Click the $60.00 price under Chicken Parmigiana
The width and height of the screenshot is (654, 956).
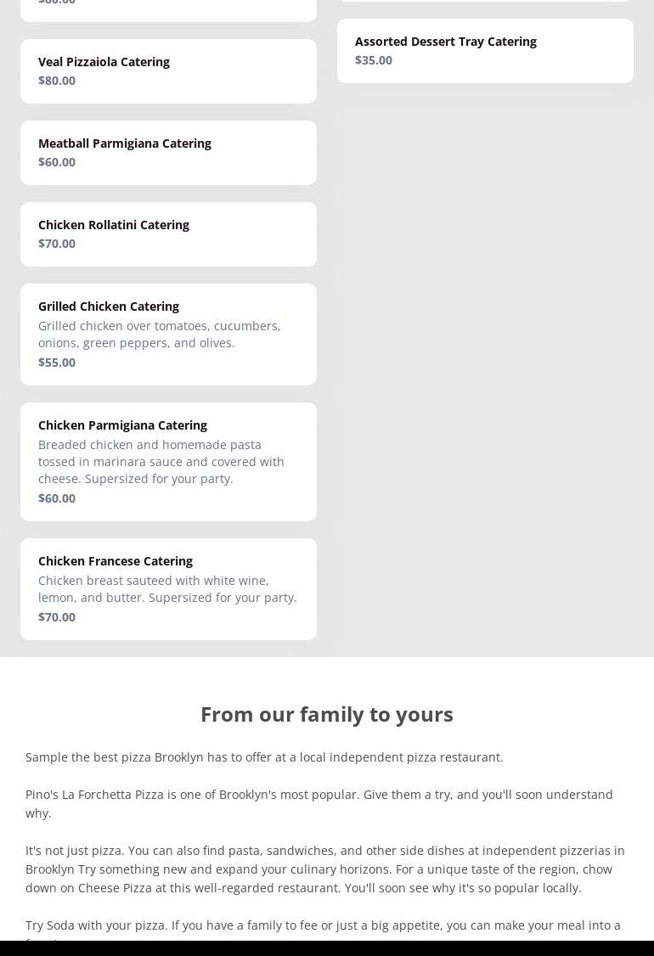(57, 498)
